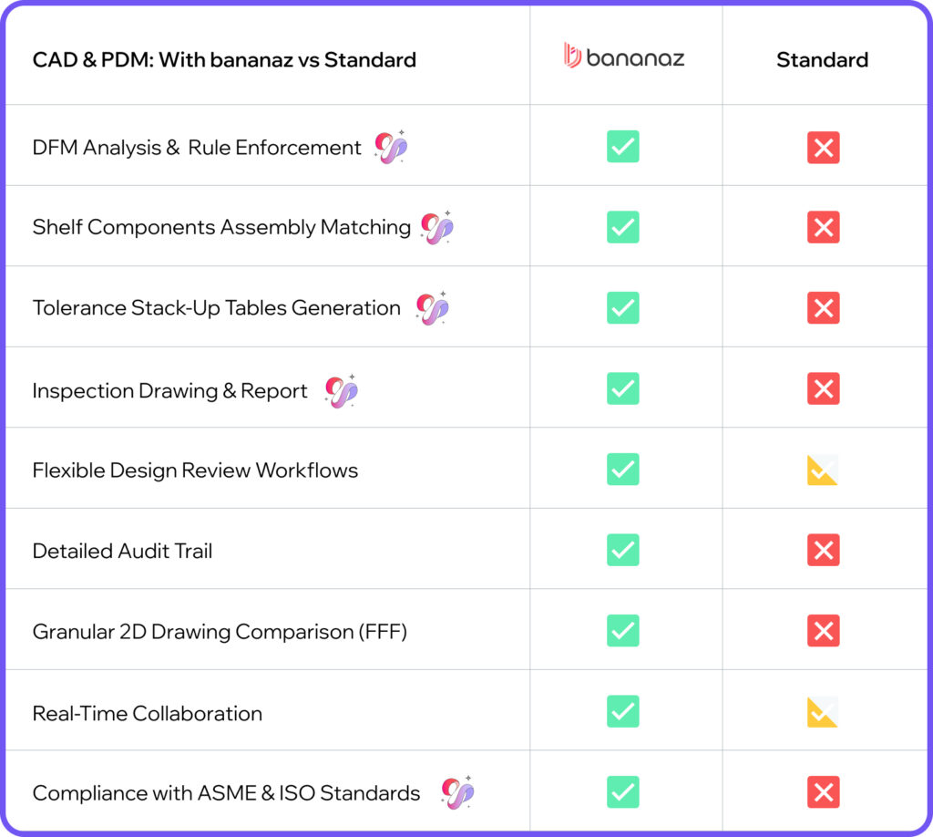Click the green checkmark for Detailed Audit Trail
The image size is (933, 837).
pyautogui.click(x=623, y=551)
